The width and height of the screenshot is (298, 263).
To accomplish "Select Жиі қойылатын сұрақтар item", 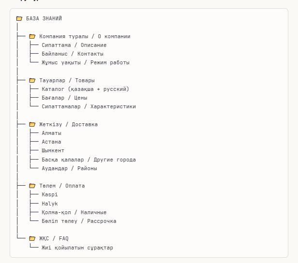I will 77,248.
